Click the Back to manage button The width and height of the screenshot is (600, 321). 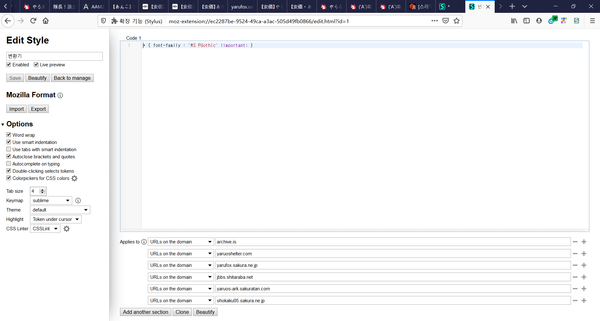[x=72, y=78]
